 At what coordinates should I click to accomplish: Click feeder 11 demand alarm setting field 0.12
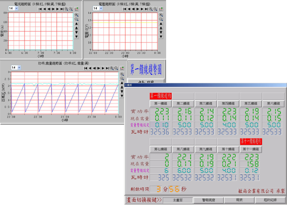click(x=250, y=171)
